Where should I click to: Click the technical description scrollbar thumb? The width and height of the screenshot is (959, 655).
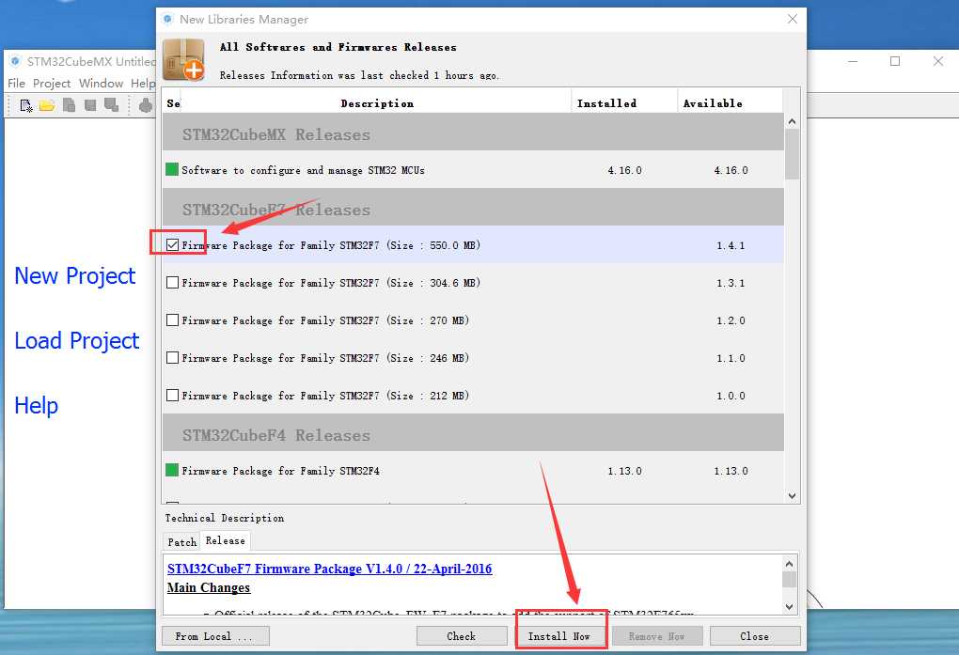point(789,579)
